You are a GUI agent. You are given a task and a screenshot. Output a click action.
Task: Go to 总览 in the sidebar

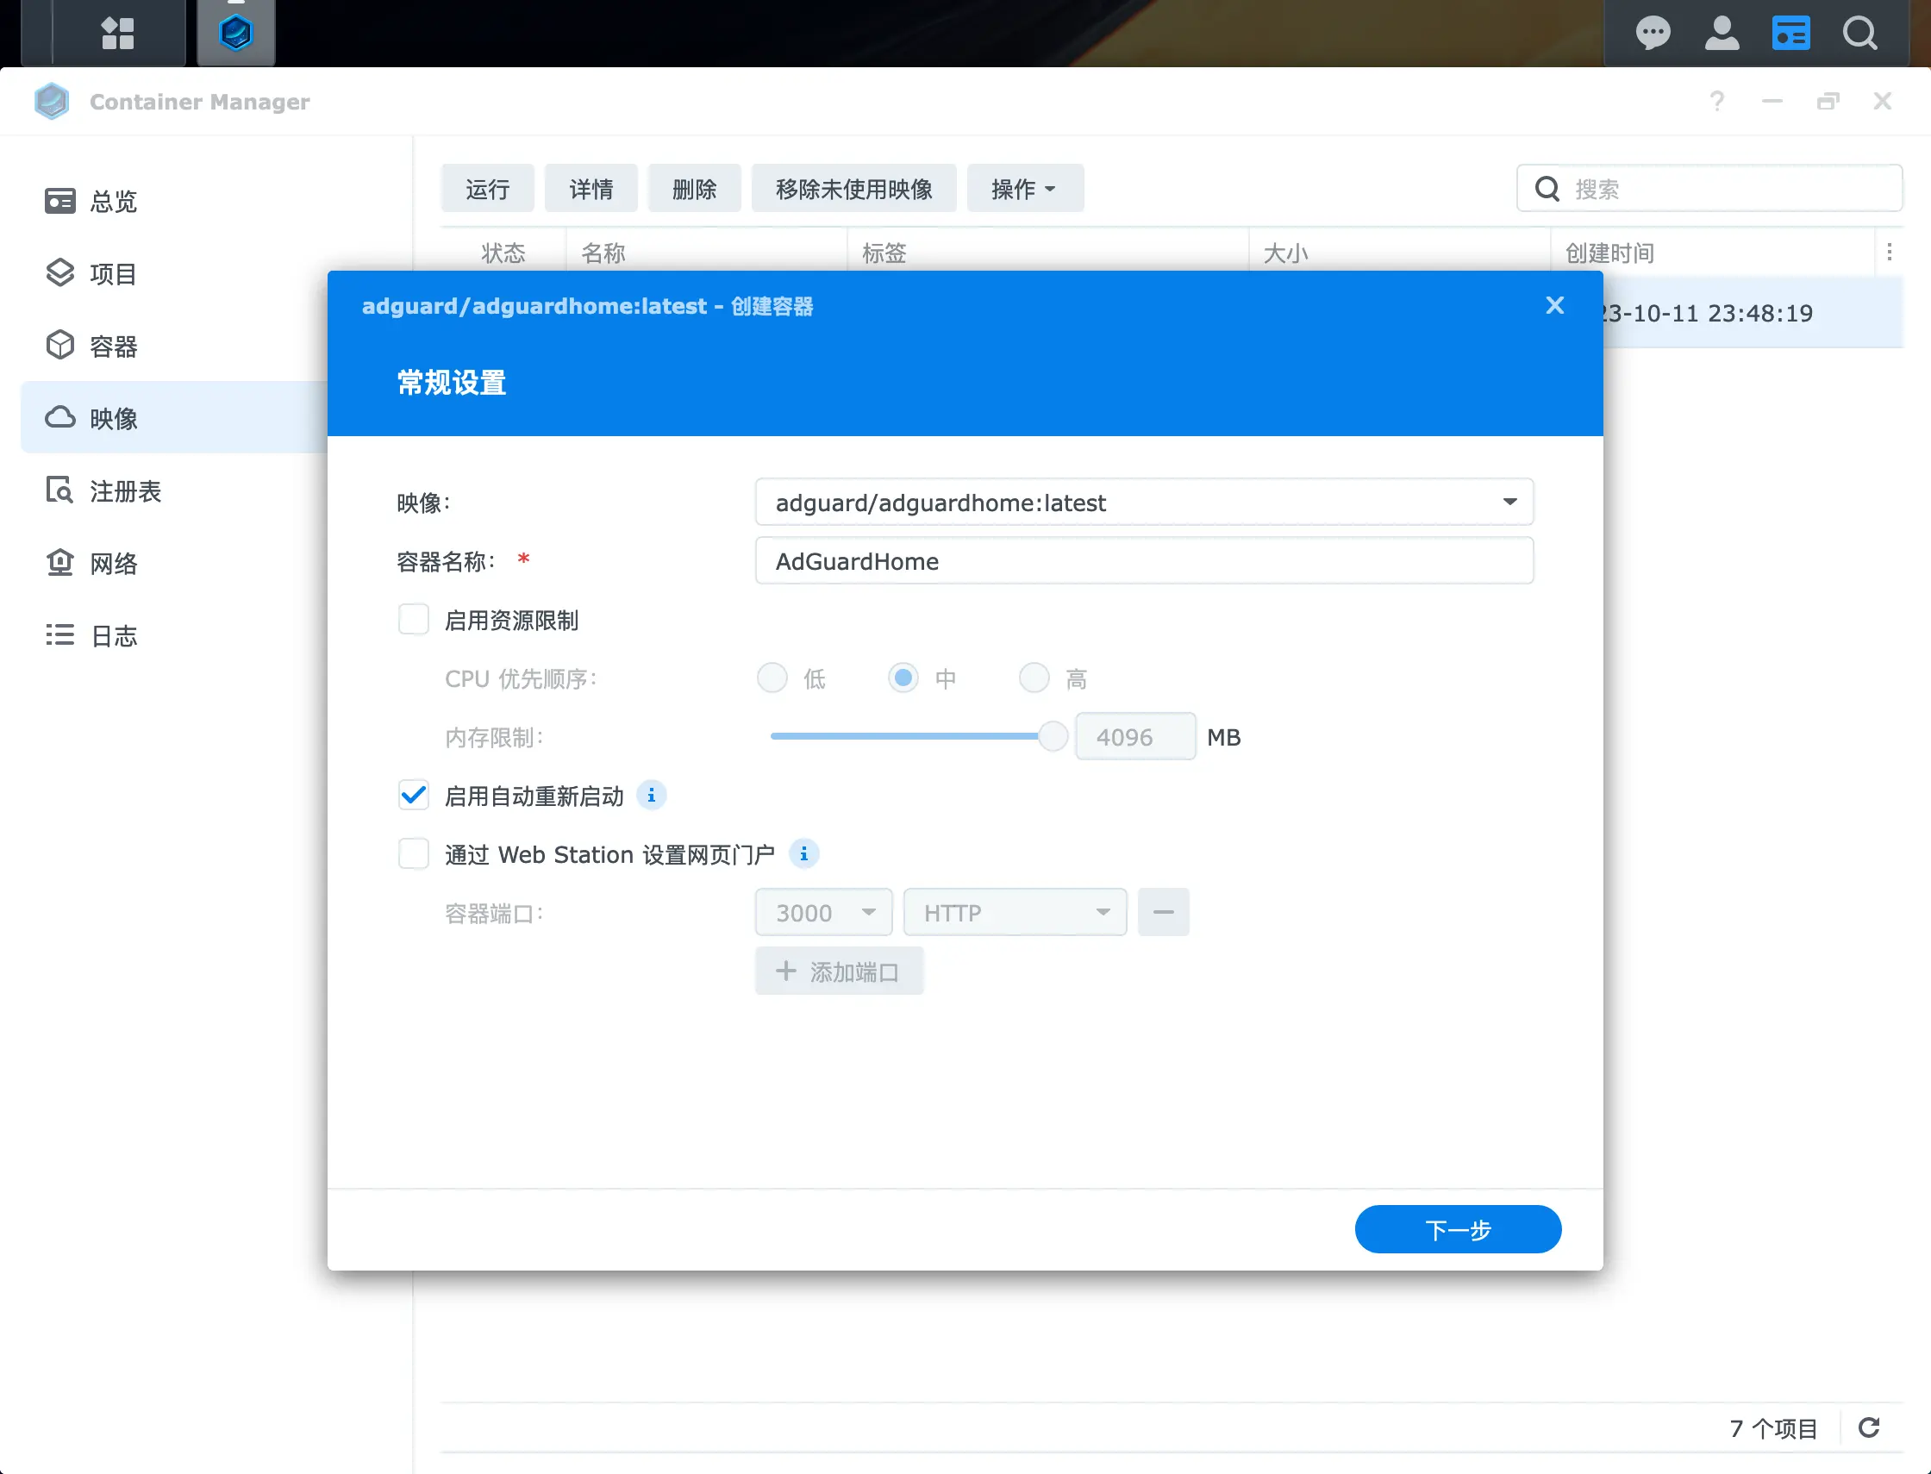pyautogui.click(x=113, y=201)
